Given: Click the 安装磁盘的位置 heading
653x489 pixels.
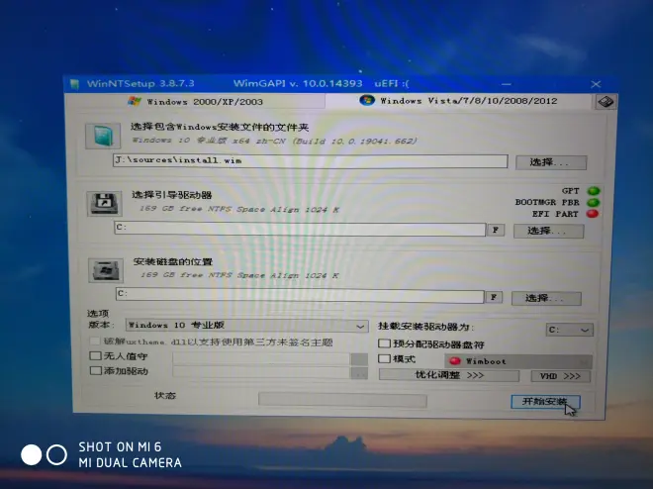Looking at the screenshot, I should 173,262.
